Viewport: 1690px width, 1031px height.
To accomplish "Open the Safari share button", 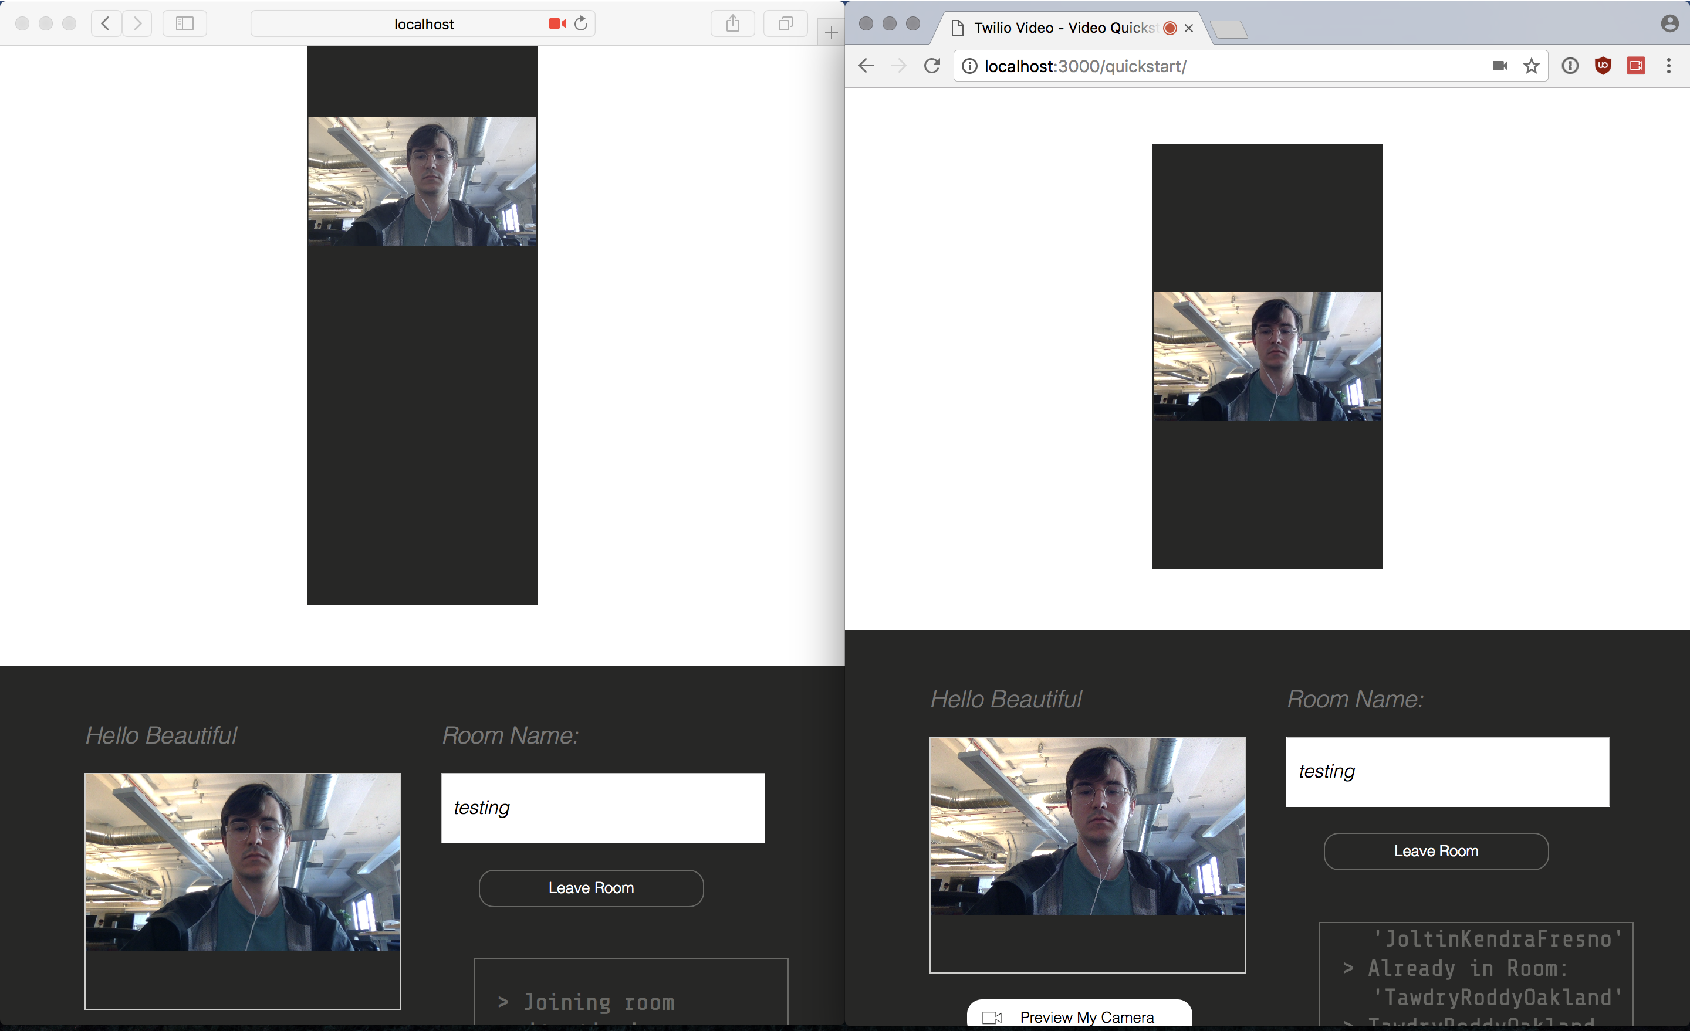I will 732,23.
